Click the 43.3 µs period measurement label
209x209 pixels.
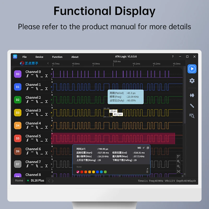tap(118, 114)
